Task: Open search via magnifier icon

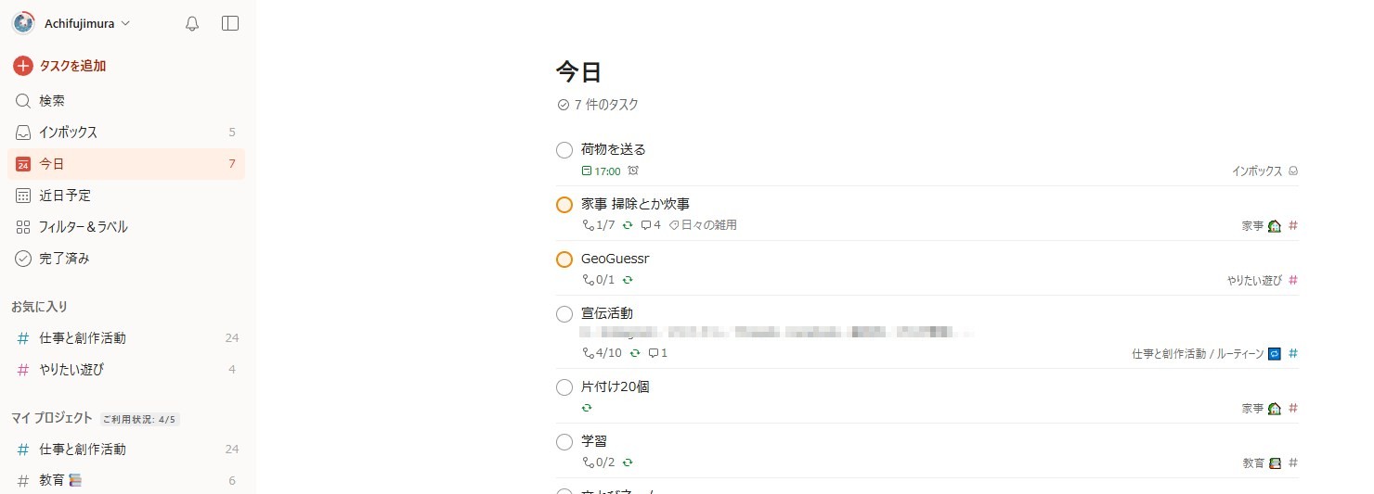Action: pyautogui.click(x=23, y=100)
